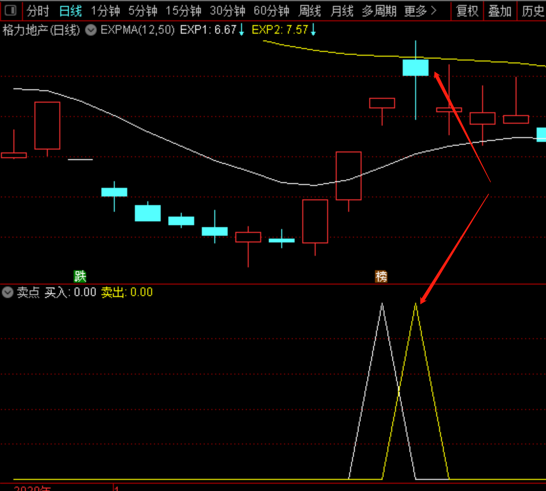Click the orange 榜 marker icon

click(x=381, y=276)
